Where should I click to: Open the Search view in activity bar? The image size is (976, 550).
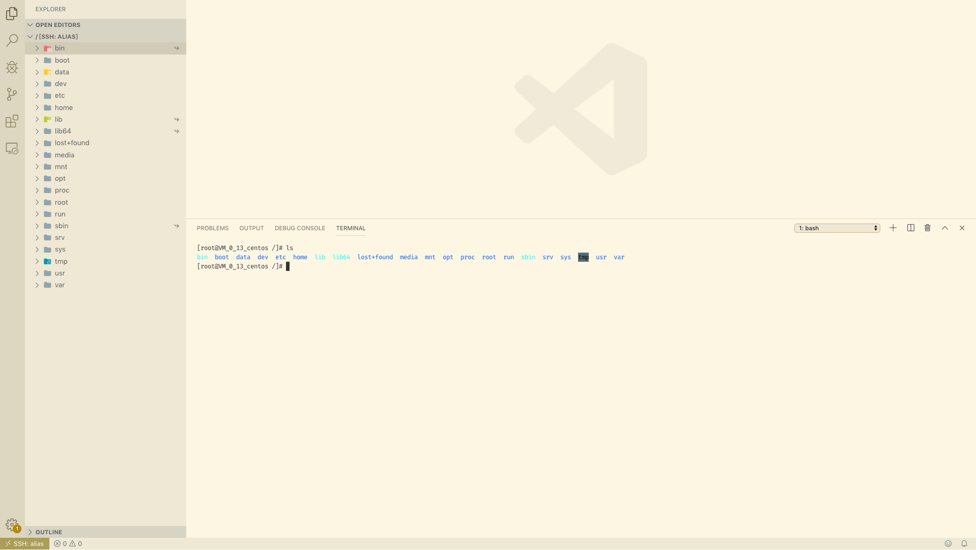click(12, 40)
